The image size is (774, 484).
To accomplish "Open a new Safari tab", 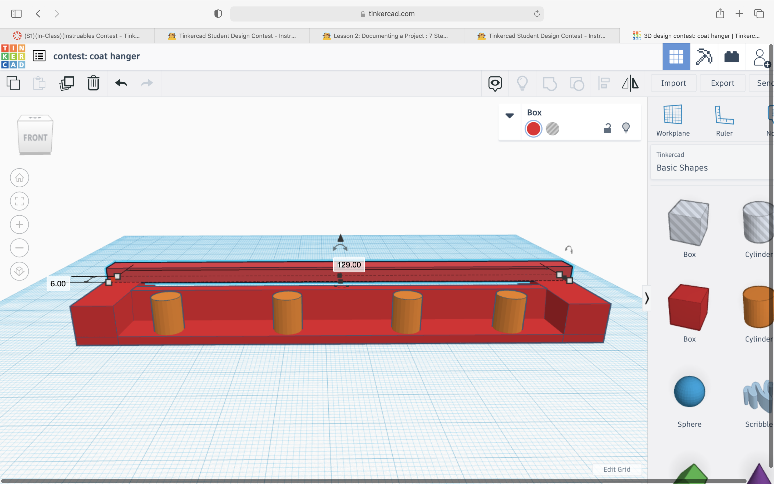I will pos(739,13).
